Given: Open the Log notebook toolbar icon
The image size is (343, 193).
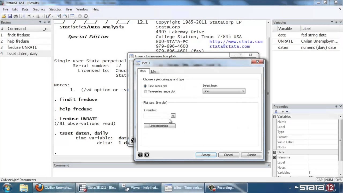Looking at the screenshot, I should [x=23, y=16].
